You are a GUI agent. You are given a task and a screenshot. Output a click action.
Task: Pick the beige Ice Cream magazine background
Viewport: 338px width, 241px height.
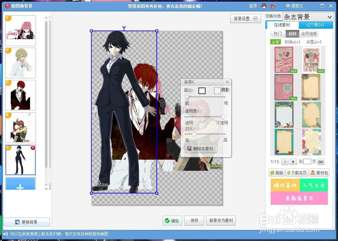coord(311,60)
